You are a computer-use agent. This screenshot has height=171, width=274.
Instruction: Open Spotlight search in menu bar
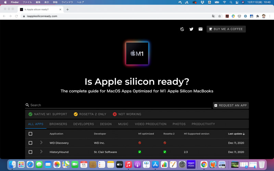click(x=231, y=2)
